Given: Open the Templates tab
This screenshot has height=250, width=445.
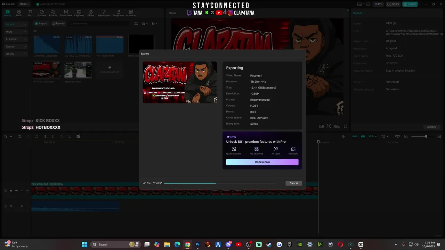Looking at the screenshot, I should 118,13.
